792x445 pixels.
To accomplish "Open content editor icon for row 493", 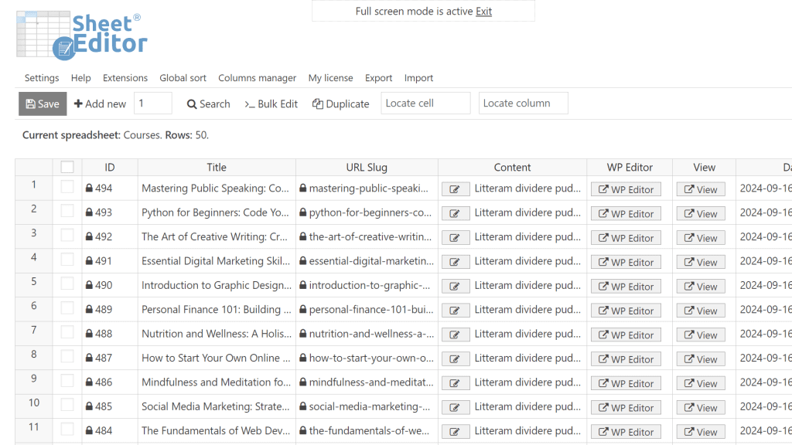I will [x=455, y=213].
